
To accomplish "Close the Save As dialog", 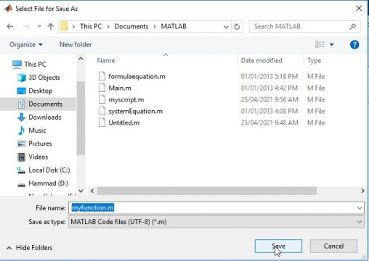I will pos(359,9).
